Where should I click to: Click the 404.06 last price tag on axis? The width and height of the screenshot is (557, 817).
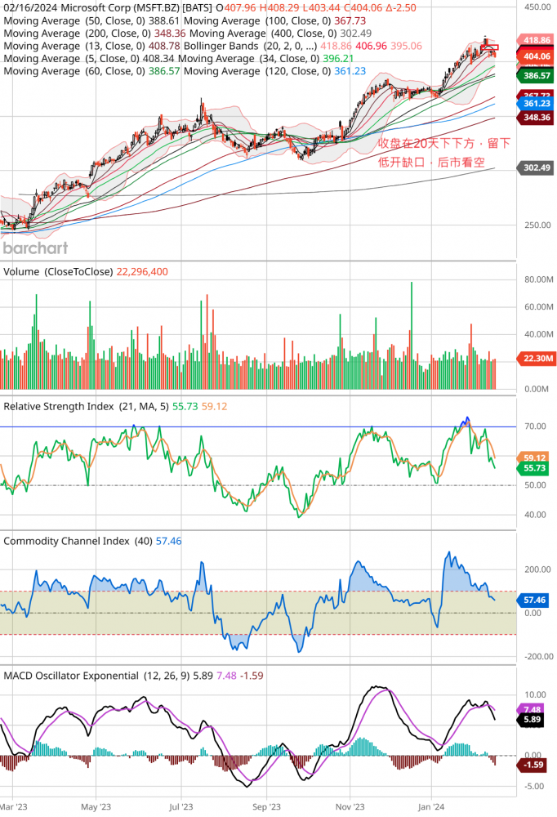(x=536, y=56)
